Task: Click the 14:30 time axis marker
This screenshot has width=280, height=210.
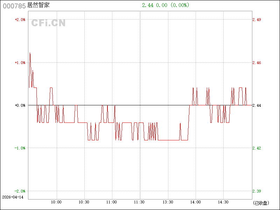Action: 223,202
